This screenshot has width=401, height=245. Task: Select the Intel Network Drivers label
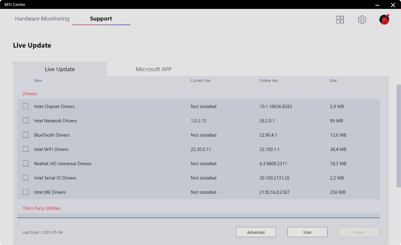pos(55,121)
